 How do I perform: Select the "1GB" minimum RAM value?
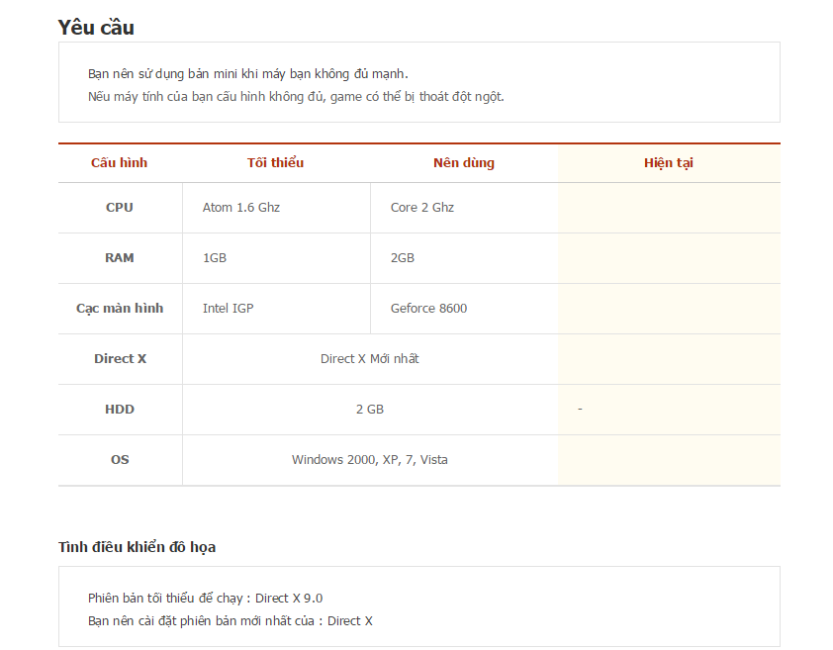point(215,258)
